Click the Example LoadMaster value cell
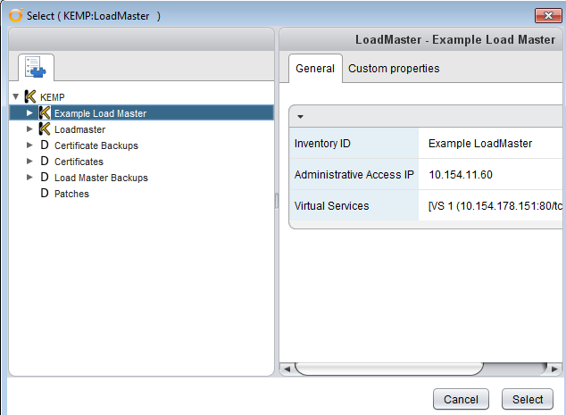Viewport: 566px width, 415px height. [490, 144]
